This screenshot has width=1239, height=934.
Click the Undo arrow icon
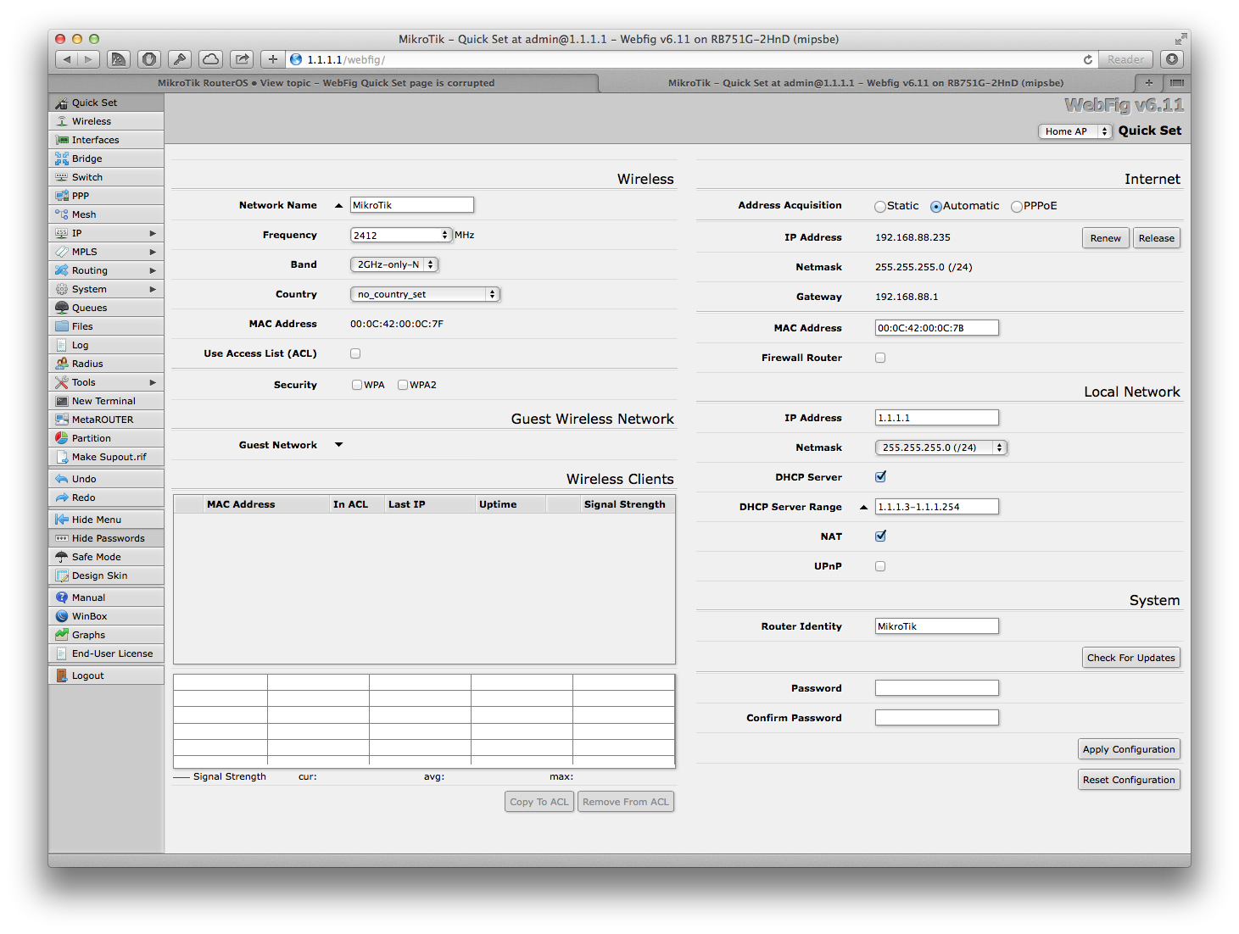click(x=63, y=478)
